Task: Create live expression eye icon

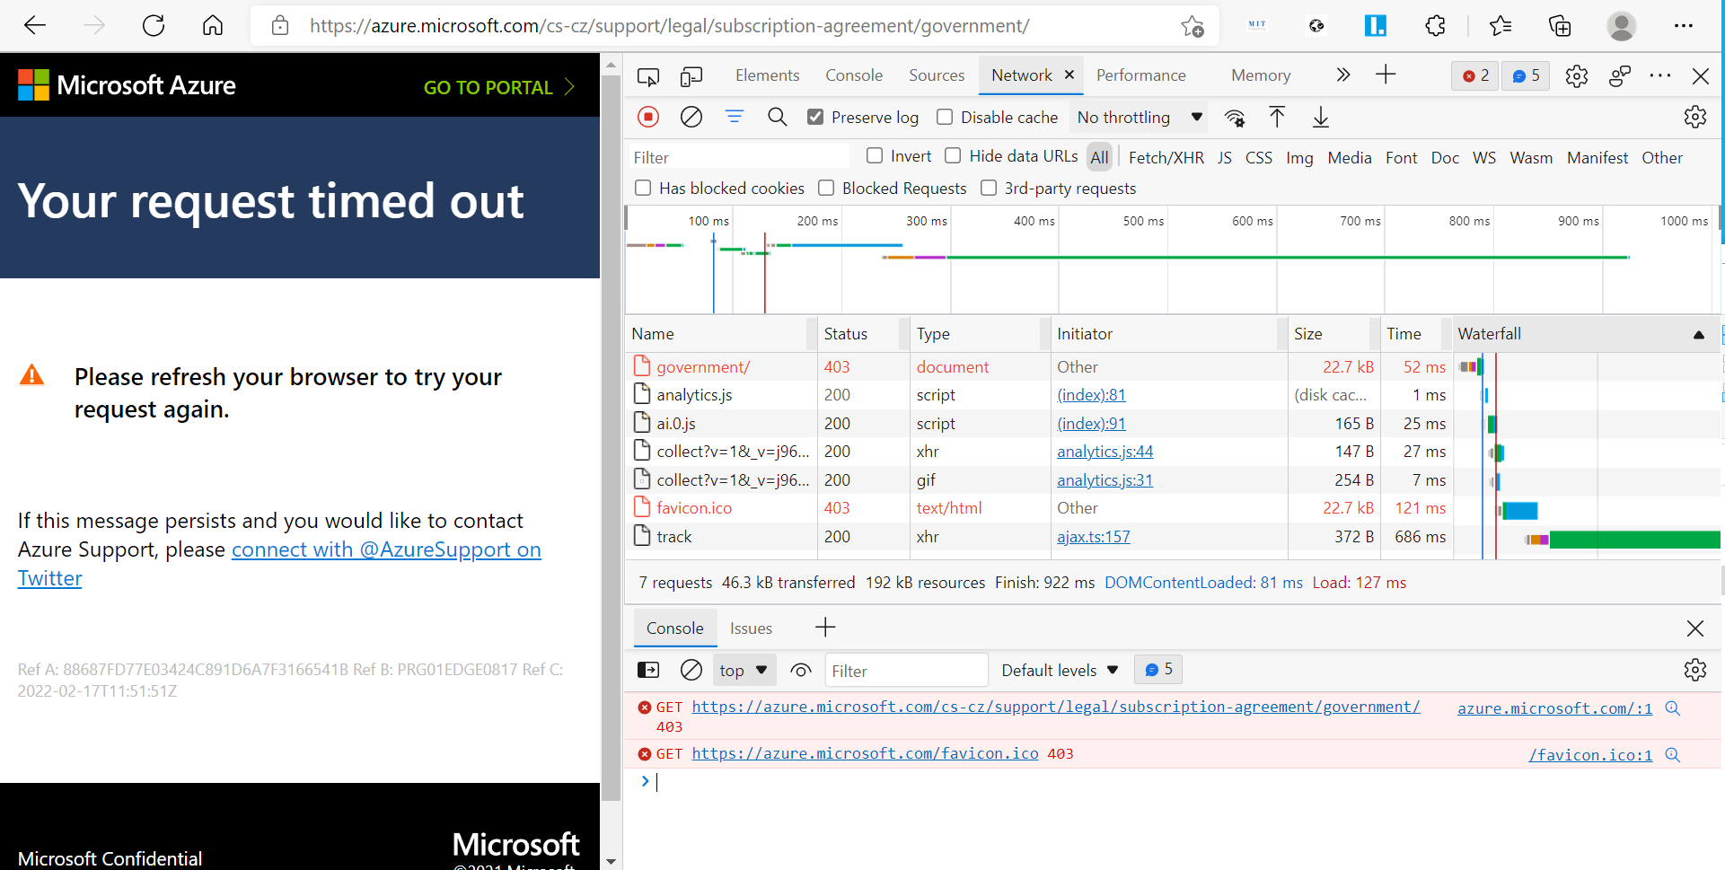Action: [x=801, y=670]
